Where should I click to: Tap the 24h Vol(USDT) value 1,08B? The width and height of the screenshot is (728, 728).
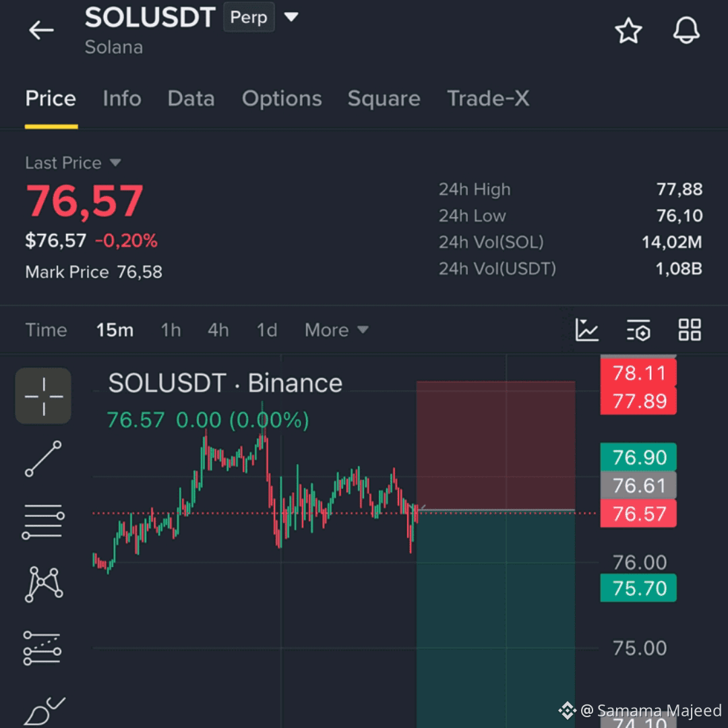point(679,269)
